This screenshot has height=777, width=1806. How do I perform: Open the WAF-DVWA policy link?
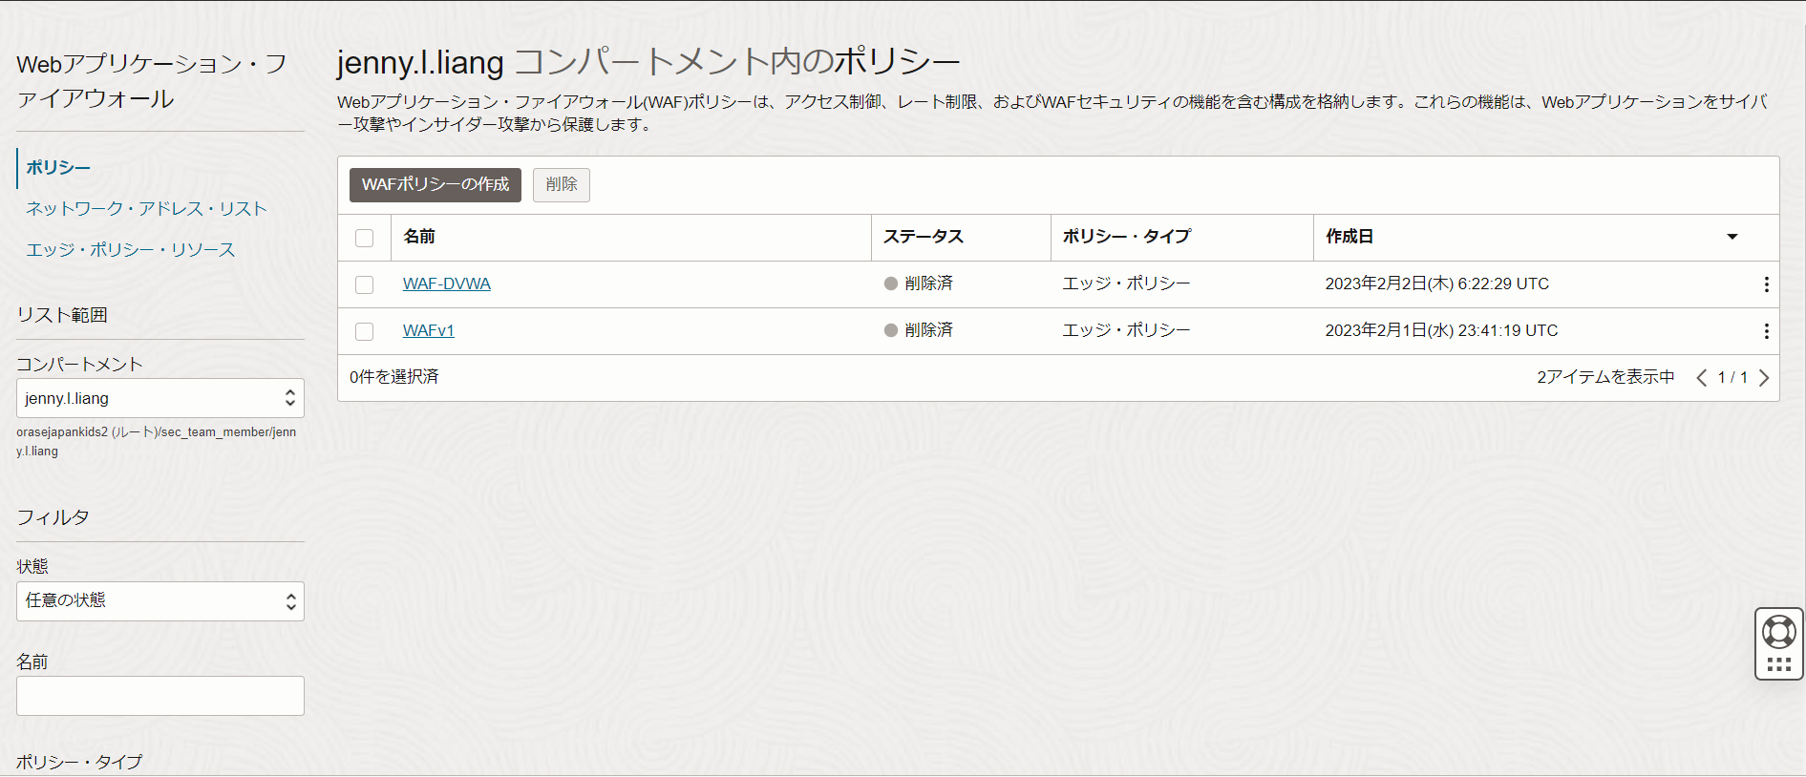(x=446, y=283)
